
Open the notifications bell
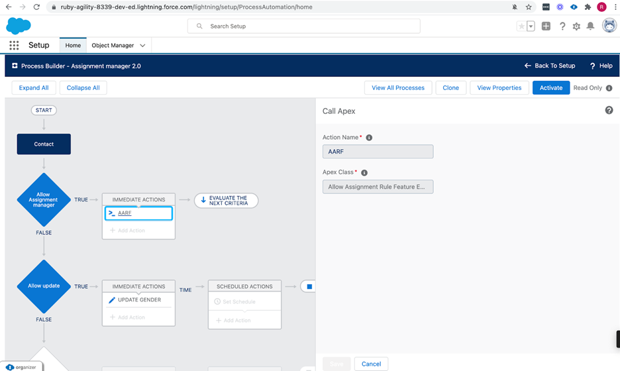(590, 26)
